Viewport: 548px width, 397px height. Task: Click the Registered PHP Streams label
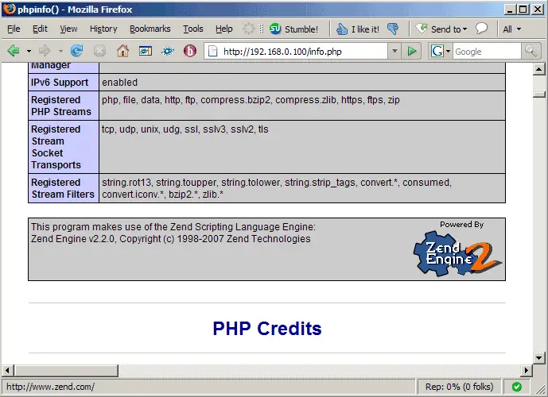[x=61, y=106]
